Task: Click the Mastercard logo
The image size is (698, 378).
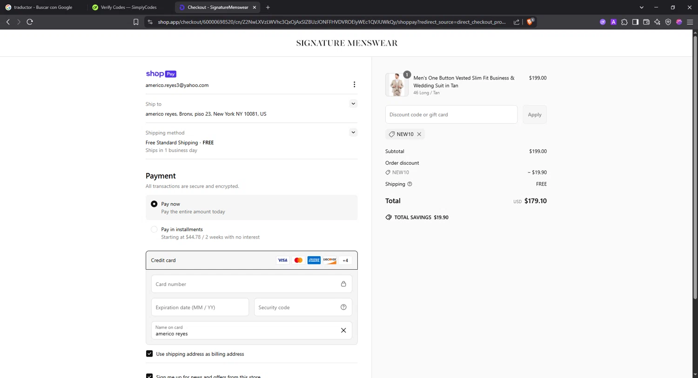Action: [x=298, y=260]
